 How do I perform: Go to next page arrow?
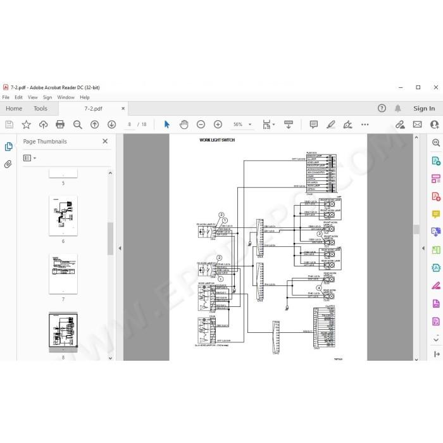(111, 124)
